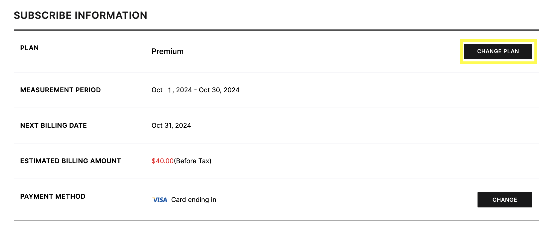Click the dash between measurement period dates
This screenshot has height=232, width=553.
[x=195, y=90]
